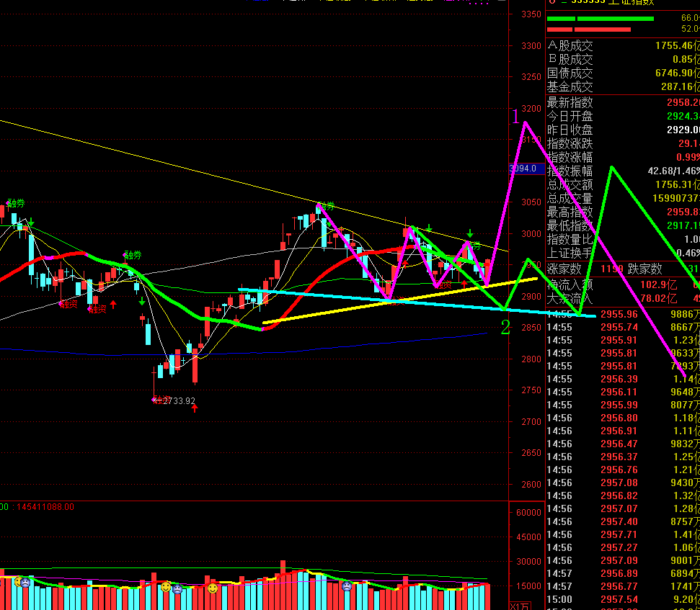The height and width of the screenshot is (610, 700).
Task: Click the 60000 volume axis label
Action: 528,512
